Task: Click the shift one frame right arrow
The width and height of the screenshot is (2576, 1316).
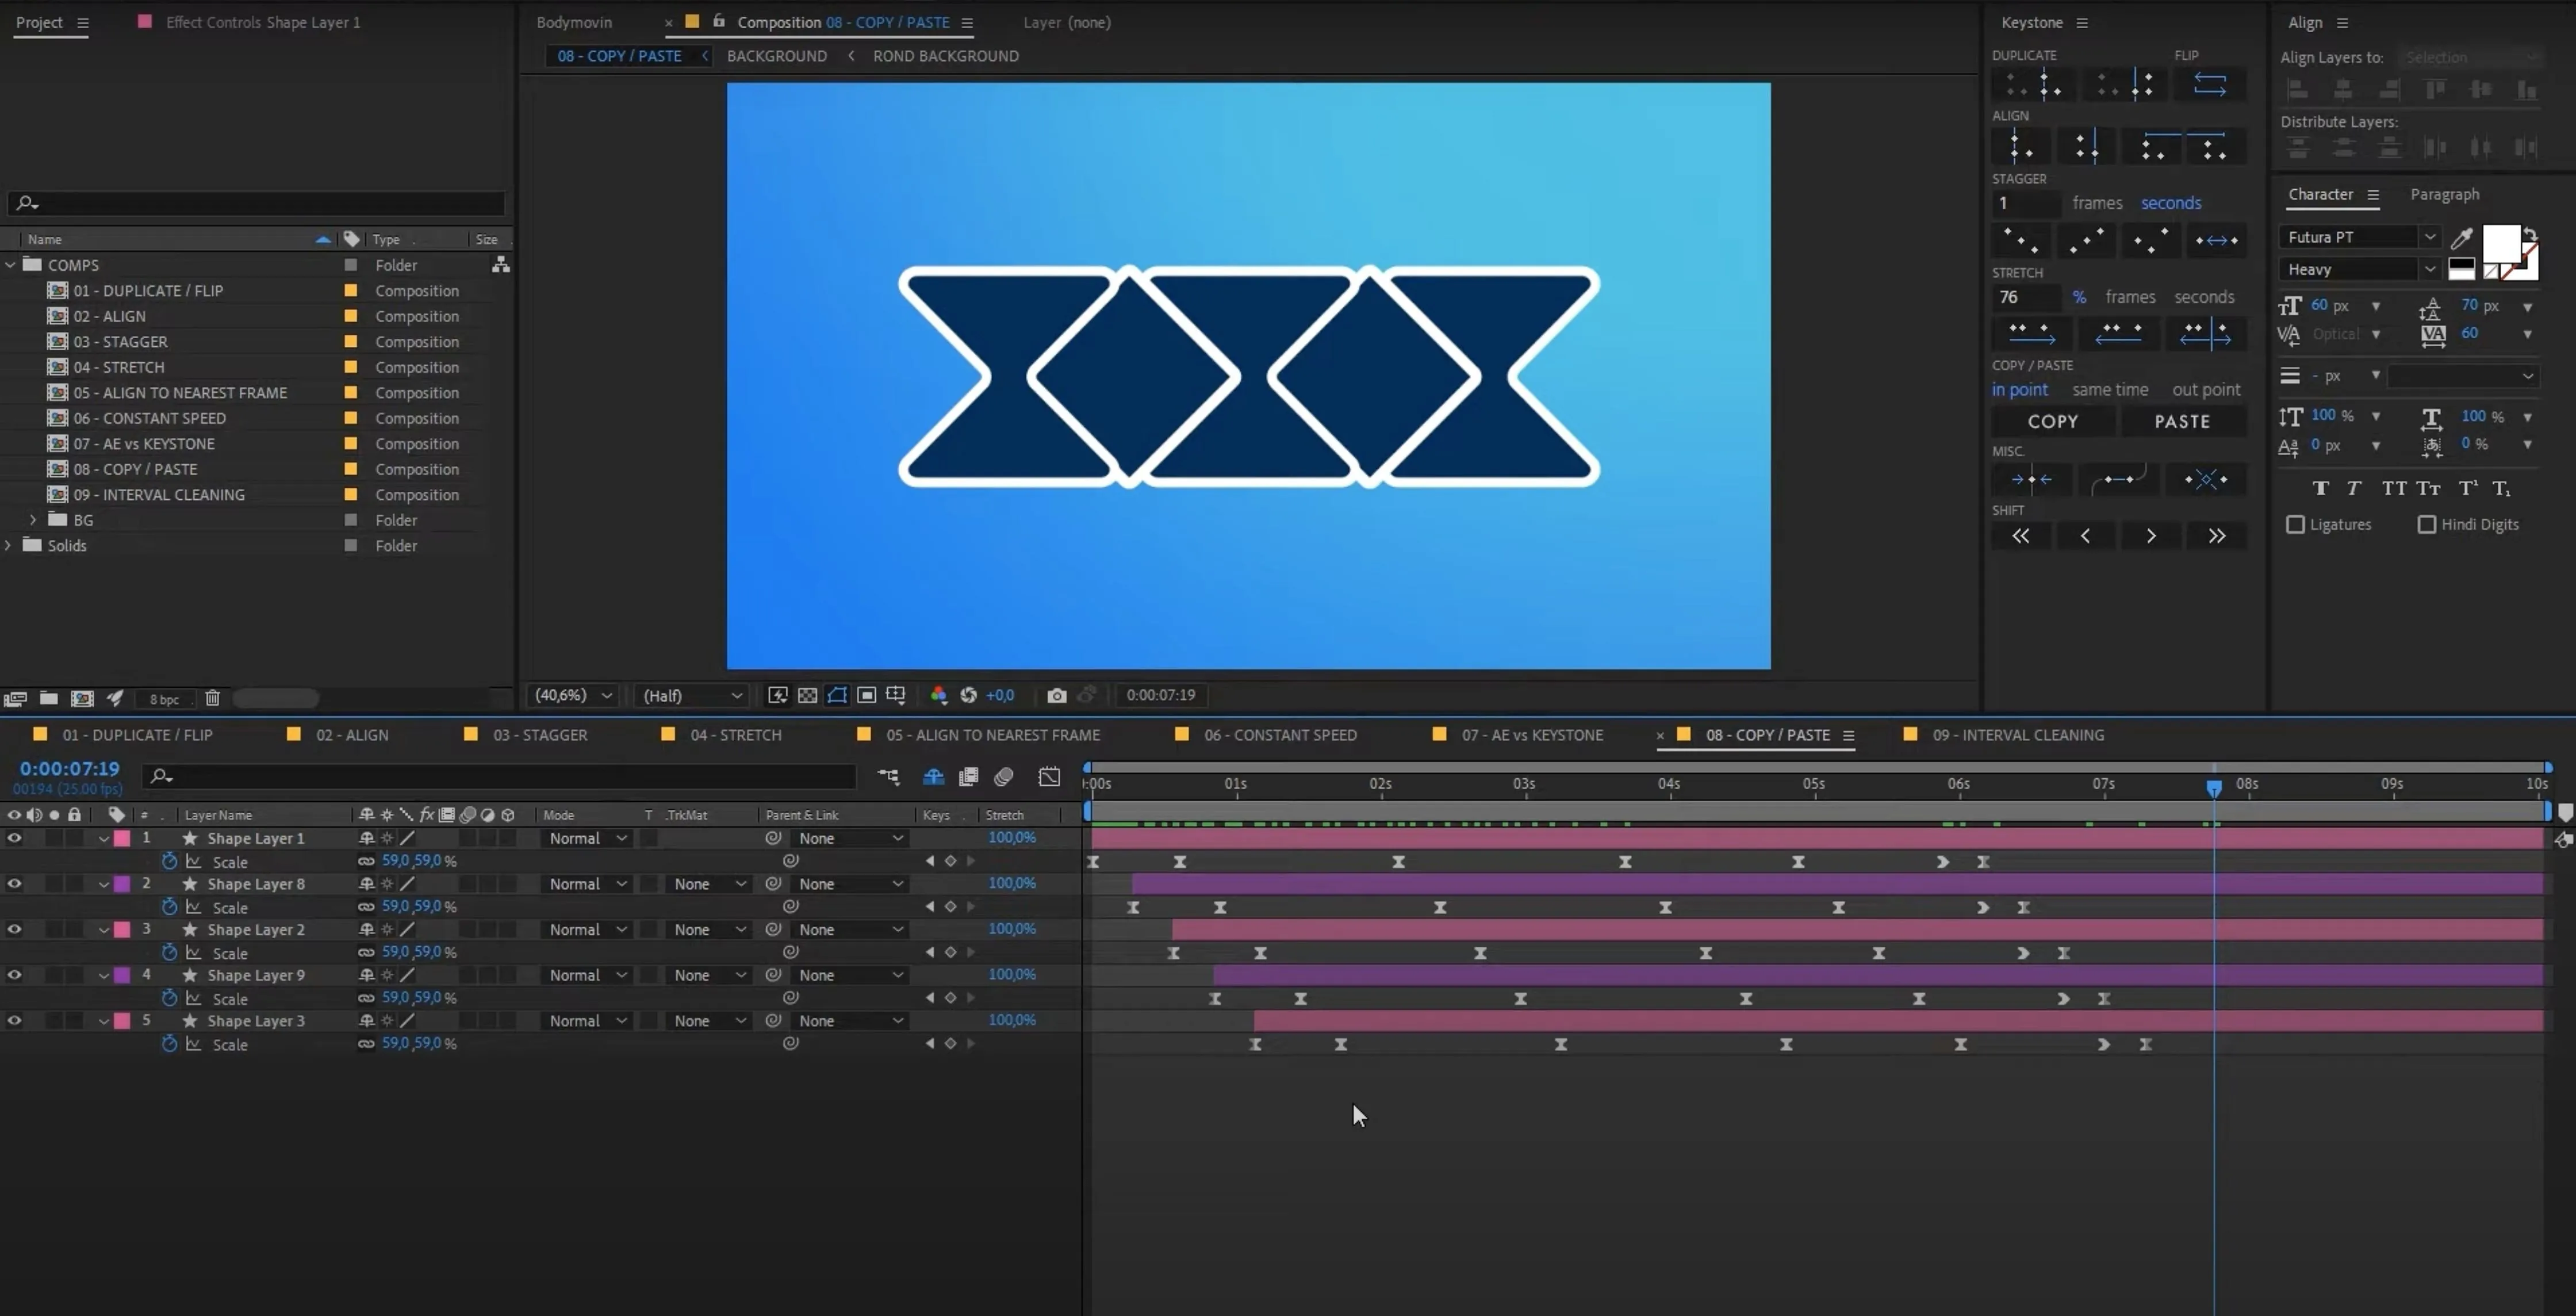Action: [x=2151, y=536]
